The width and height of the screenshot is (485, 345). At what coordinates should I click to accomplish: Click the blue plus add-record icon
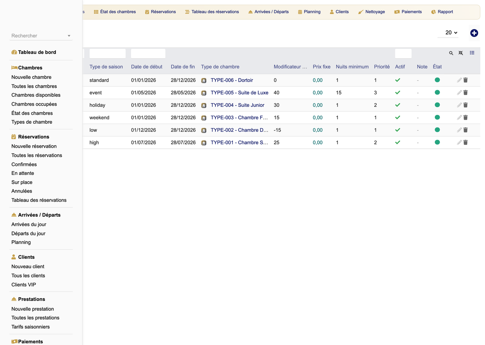coord(474,33)
